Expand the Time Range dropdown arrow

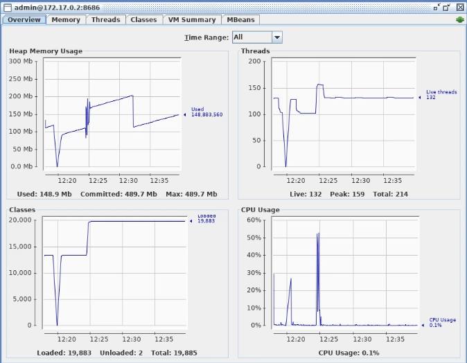click(x=277, y=37)
